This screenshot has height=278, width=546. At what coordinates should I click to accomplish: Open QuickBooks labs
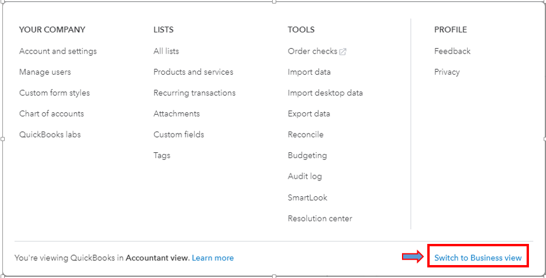pyautogui.click(x=50, y=135)
